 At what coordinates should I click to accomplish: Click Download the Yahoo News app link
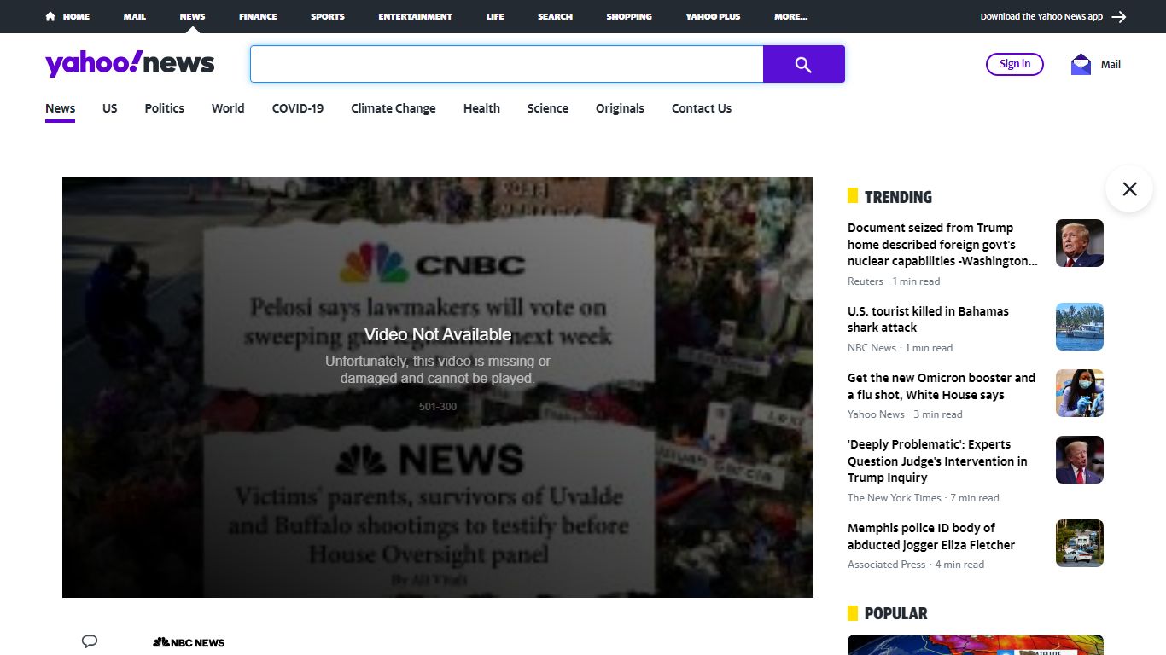tap(1041, 16)
